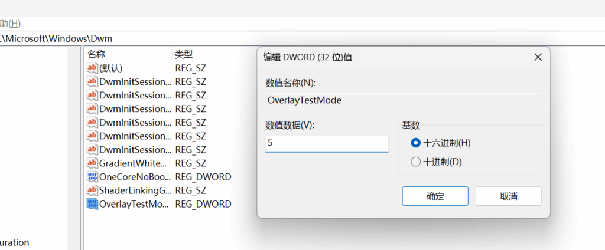The height and width of the screenshot is (250, 605).
Task: Click the OneCoreNoBoo DWORD value icon
Action: [92, 177]
